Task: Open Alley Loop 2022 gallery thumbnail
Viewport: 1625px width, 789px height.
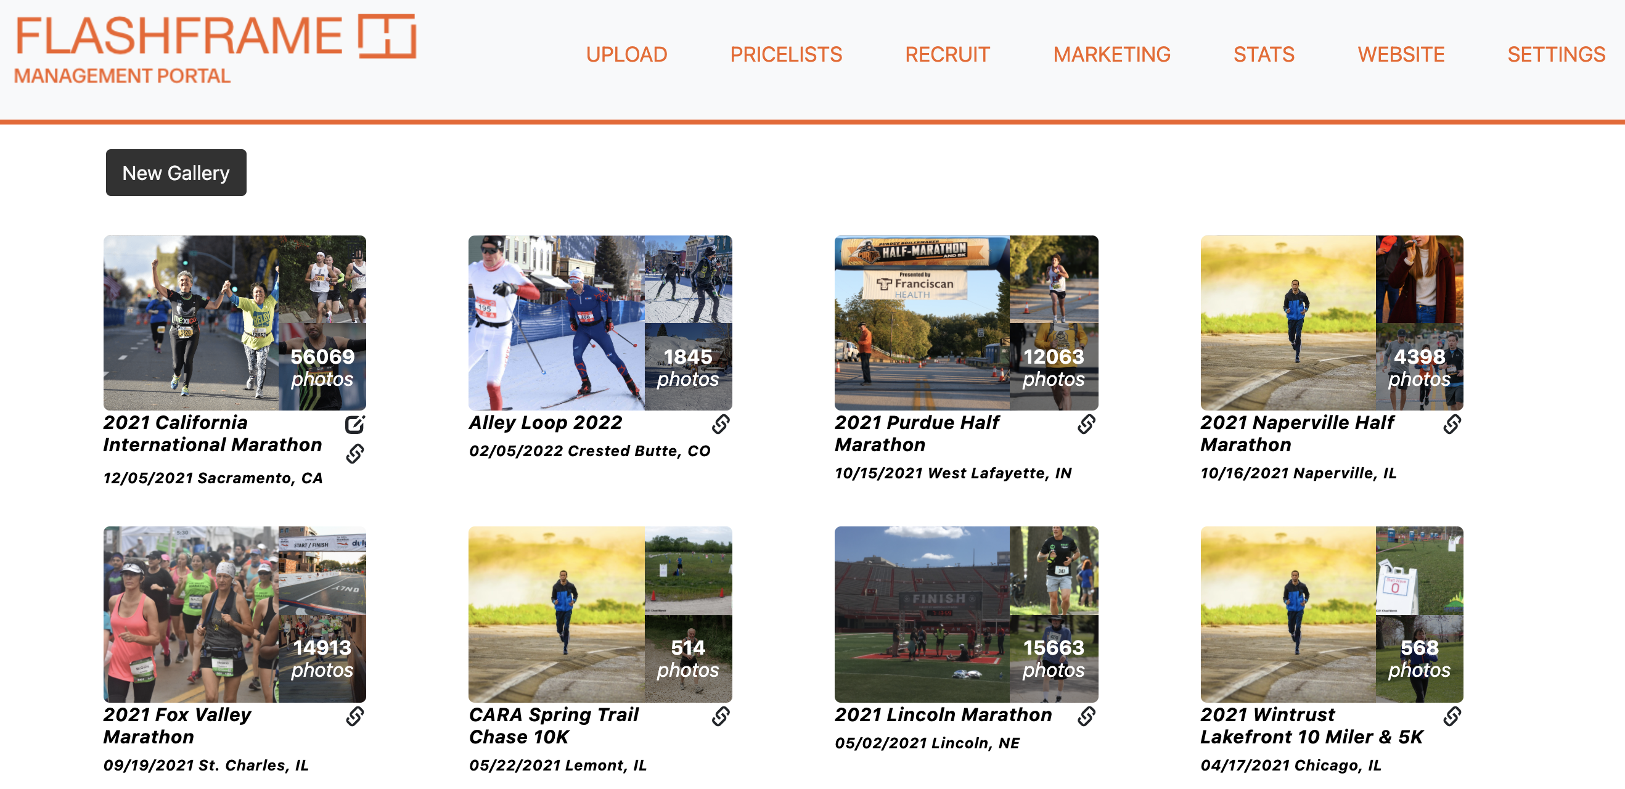Action: click(x=599, y=323)
